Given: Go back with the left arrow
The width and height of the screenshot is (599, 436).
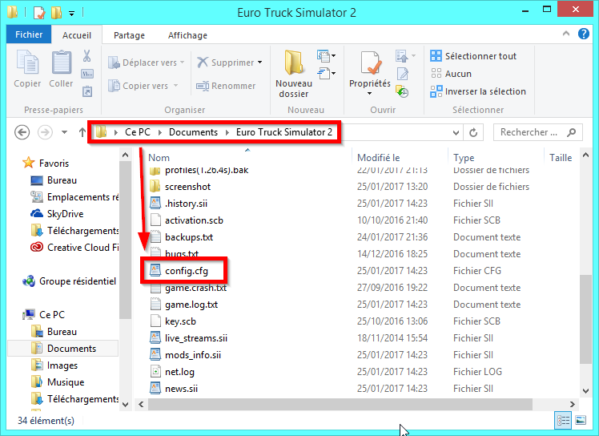Looking at the screenshot, I should tap(22, 132).
